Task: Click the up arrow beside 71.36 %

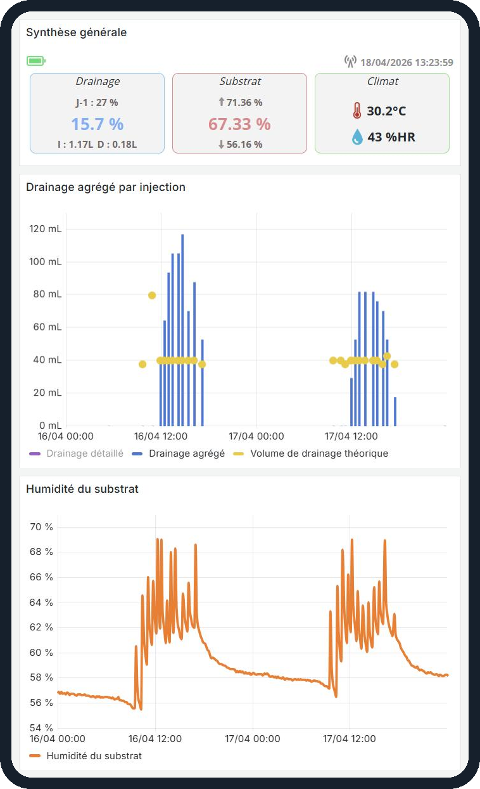Action: point(222,102)
